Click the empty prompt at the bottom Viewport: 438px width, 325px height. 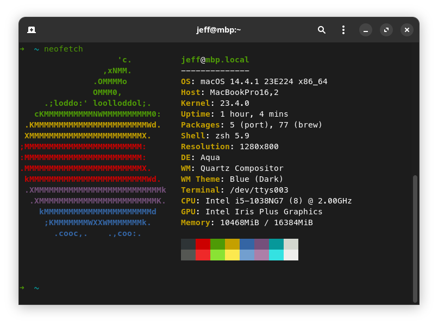tap(29, 288)
